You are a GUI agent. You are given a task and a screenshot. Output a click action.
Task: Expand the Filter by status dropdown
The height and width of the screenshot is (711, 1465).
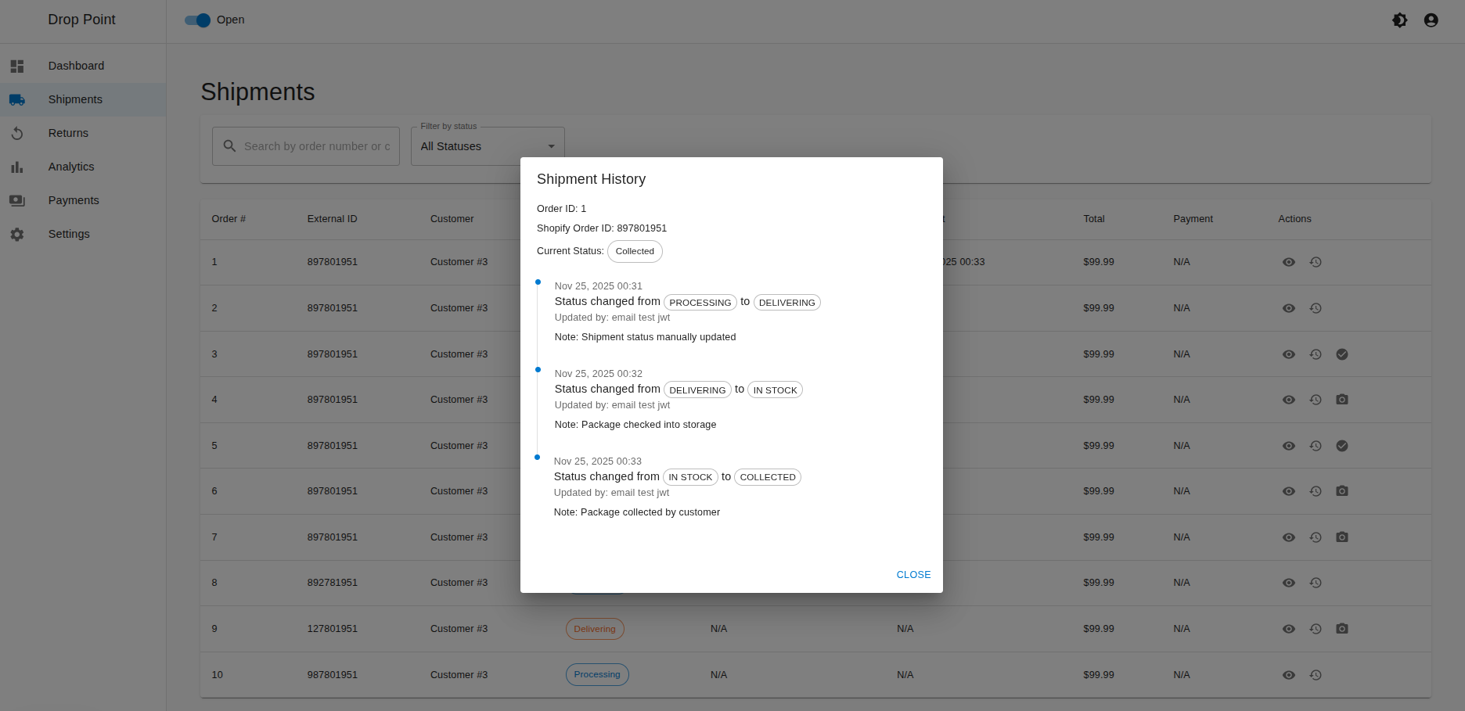(x=487, y=146)
